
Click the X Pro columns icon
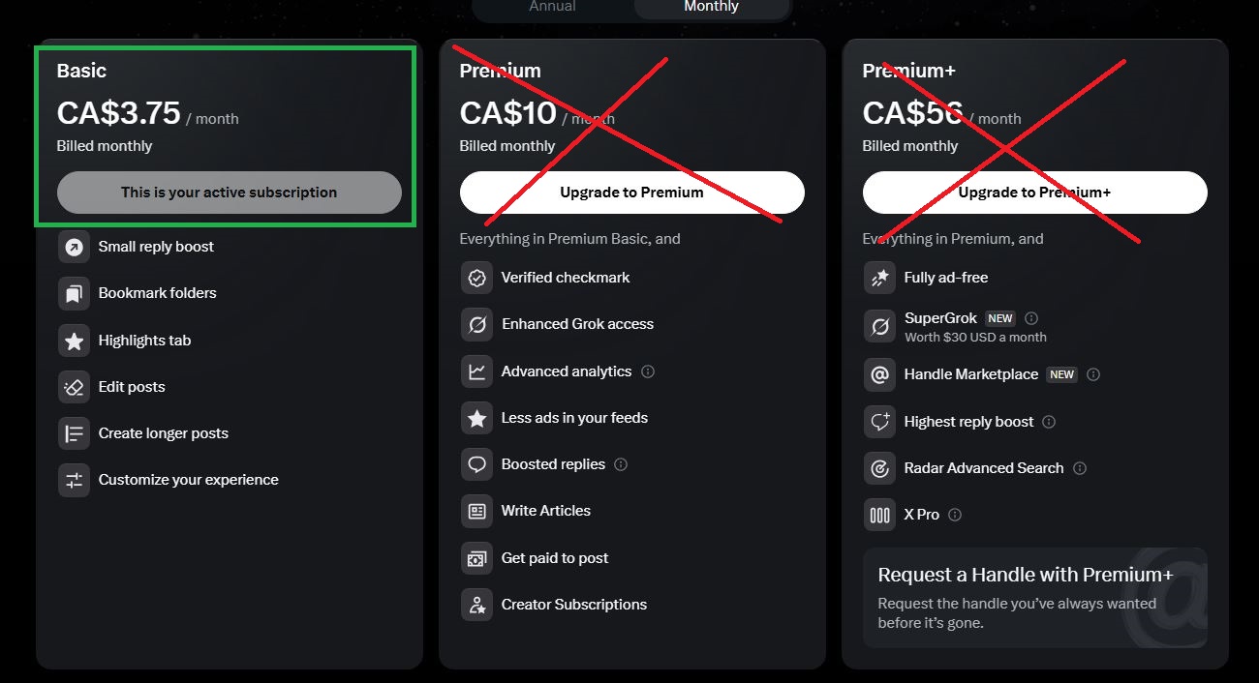(879, 515)
